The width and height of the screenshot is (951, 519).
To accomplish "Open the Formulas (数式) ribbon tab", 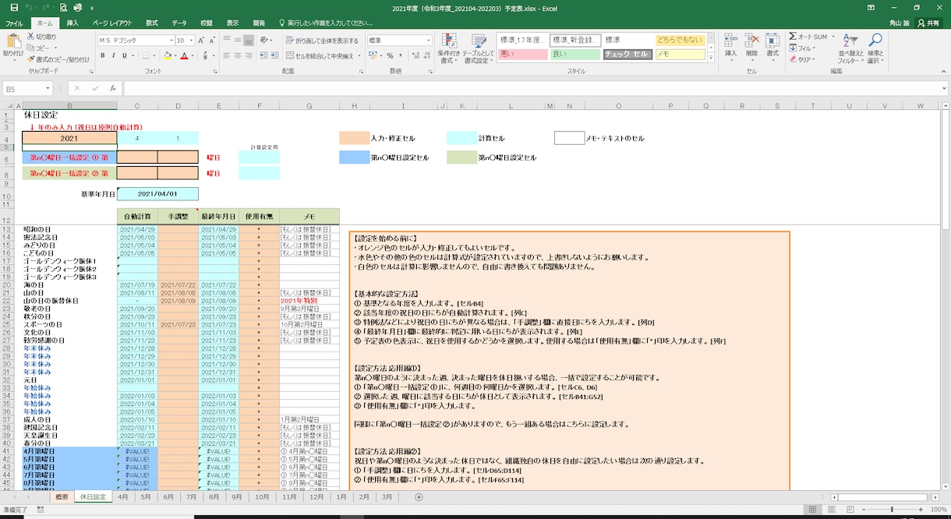I will click(151, 23).
